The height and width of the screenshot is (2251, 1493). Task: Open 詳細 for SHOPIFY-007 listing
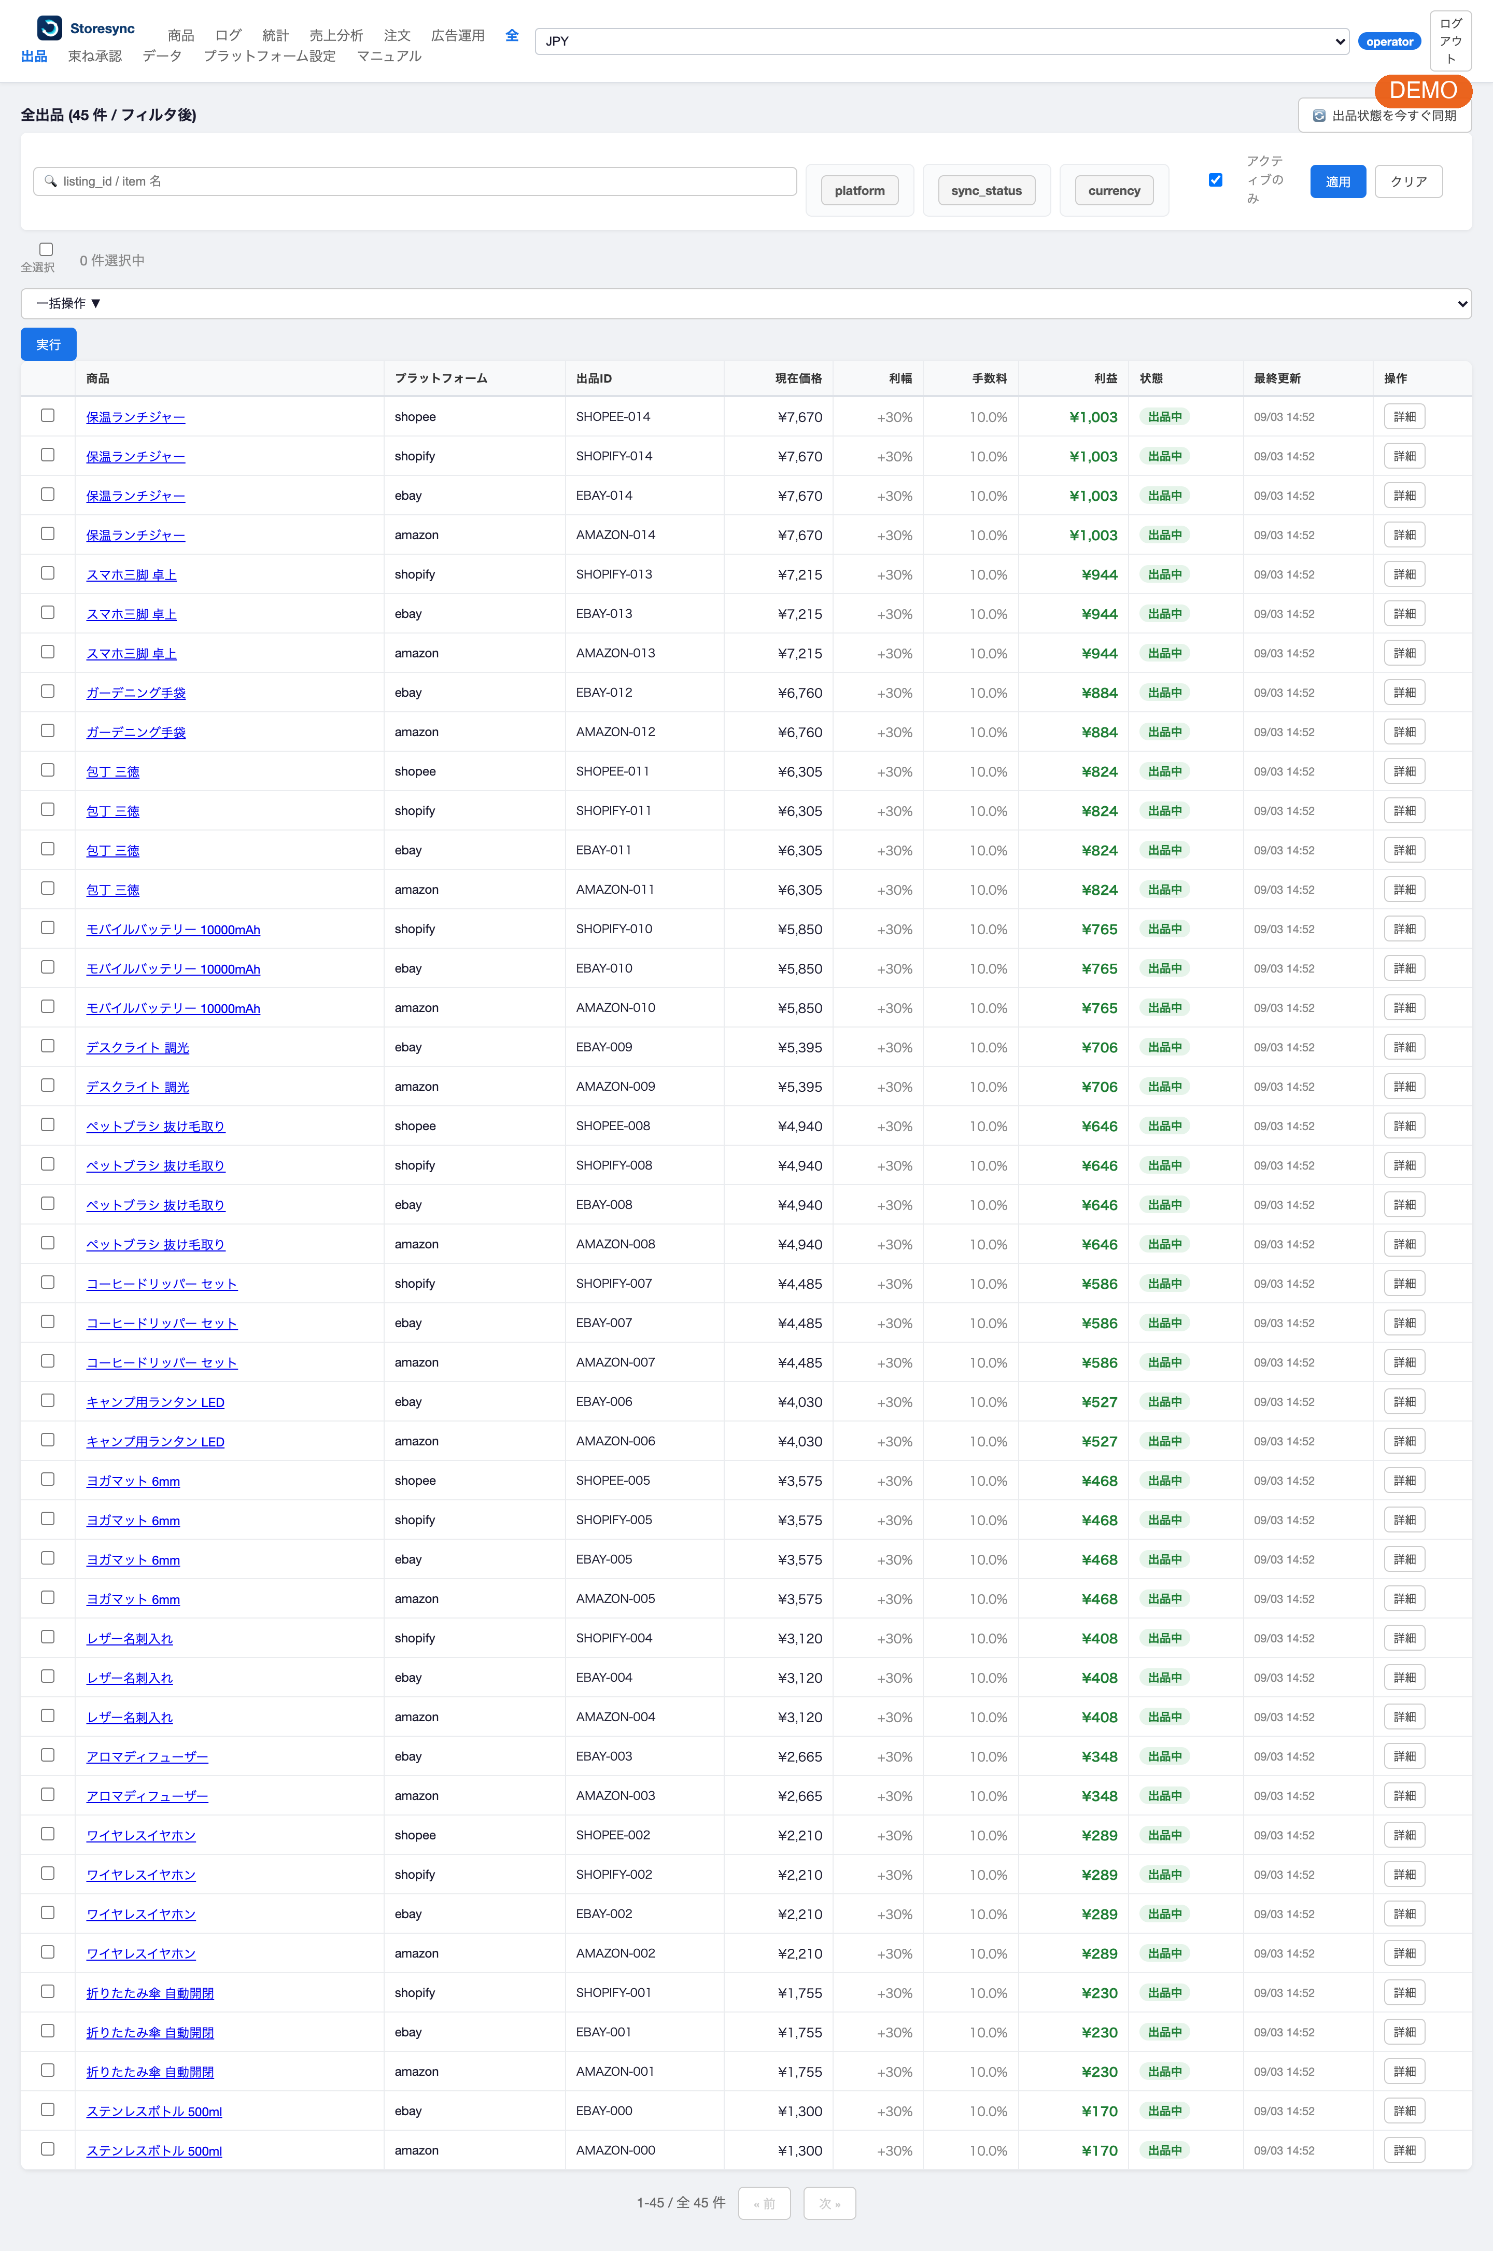1404,1284
